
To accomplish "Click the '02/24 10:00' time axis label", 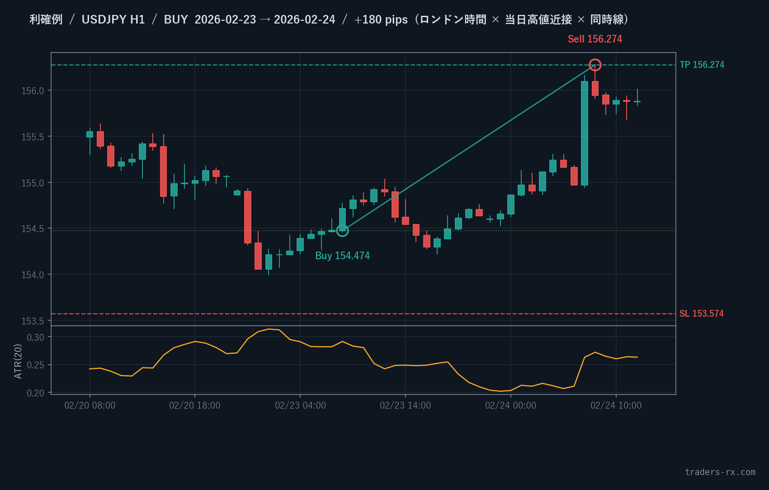I will (x=616, y=405).
